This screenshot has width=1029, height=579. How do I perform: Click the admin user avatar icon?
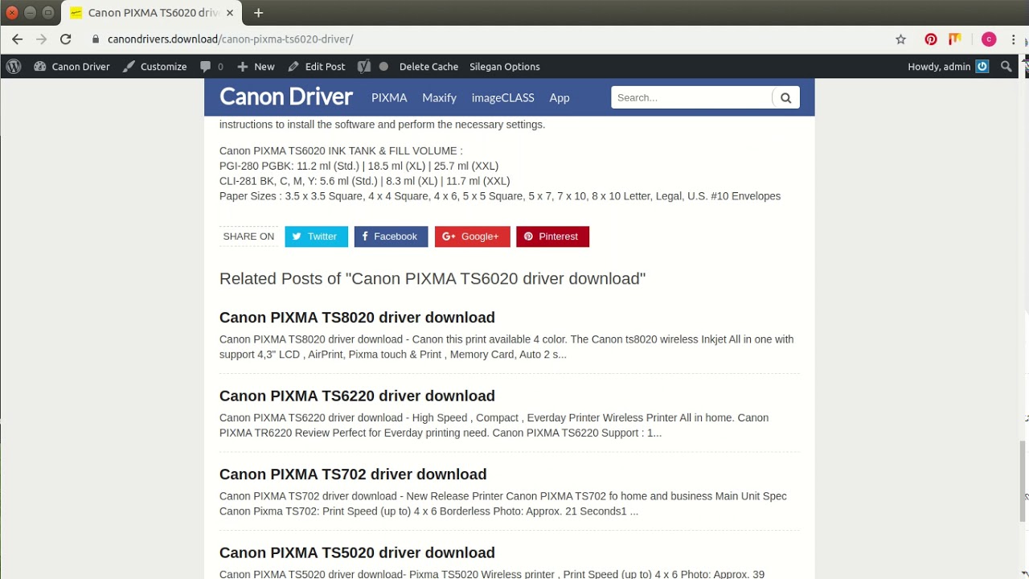(982, 67)
